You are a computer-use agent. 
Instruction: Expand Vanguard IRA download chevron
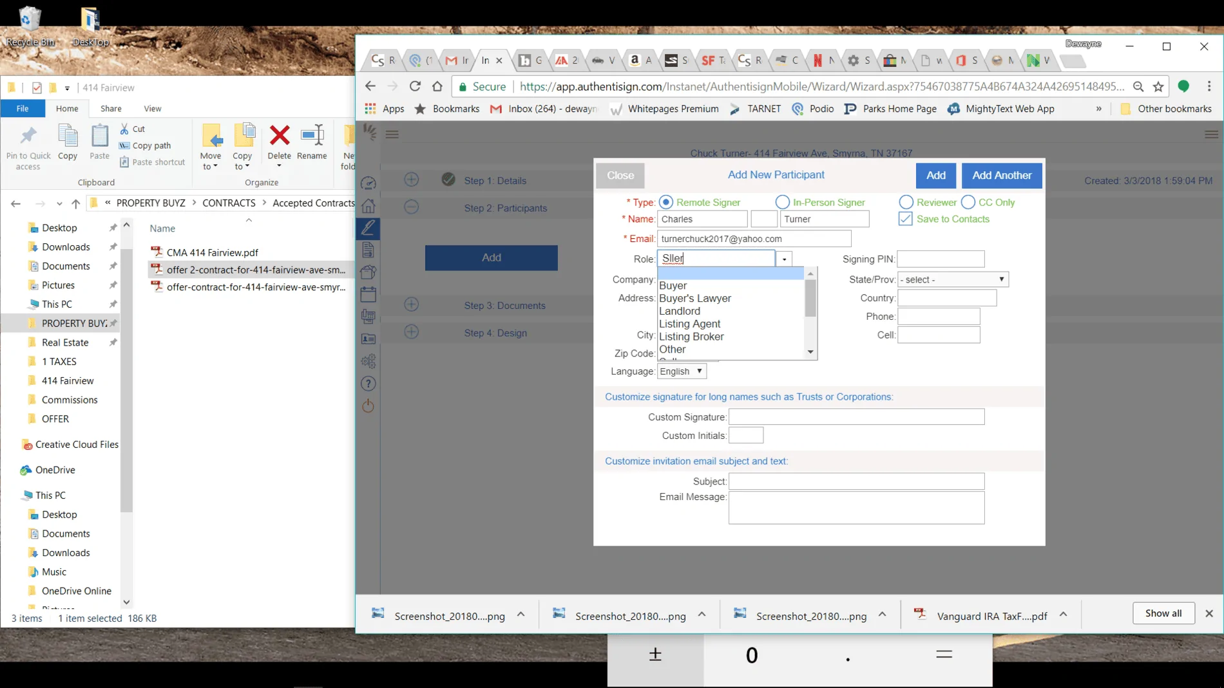[x=1064, y=615]
